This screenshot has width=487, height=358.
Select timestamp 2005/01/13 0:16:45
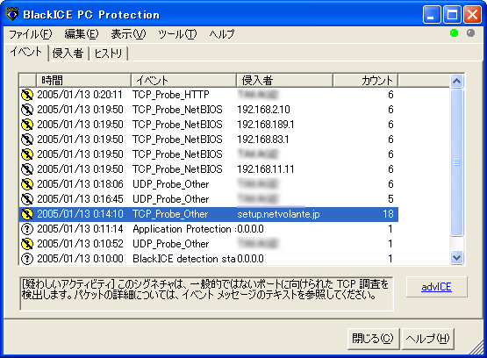(80, 198)
